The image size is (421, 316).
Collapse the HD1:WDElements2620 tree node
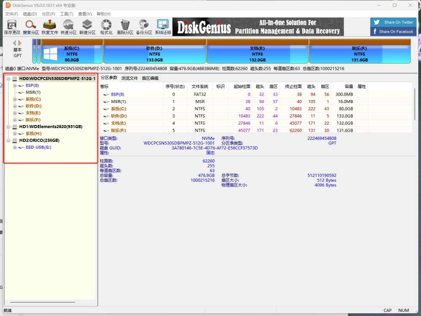8,127
